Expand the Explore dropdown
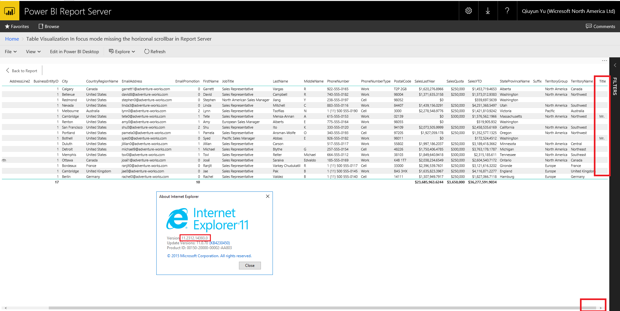The width and height of the screenshot is (620, 311). pyautogui.click(x=122, y=52)
